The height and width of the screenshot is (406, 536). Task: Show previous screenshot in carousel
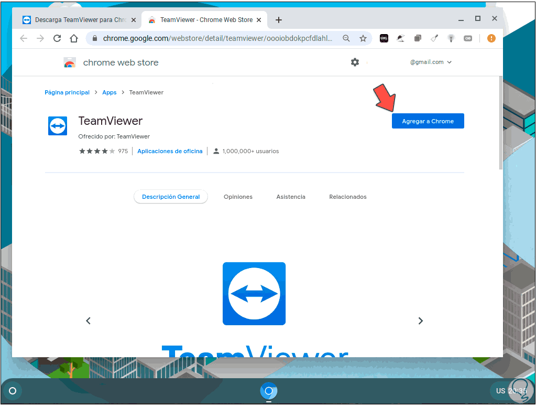click(88, 320)
